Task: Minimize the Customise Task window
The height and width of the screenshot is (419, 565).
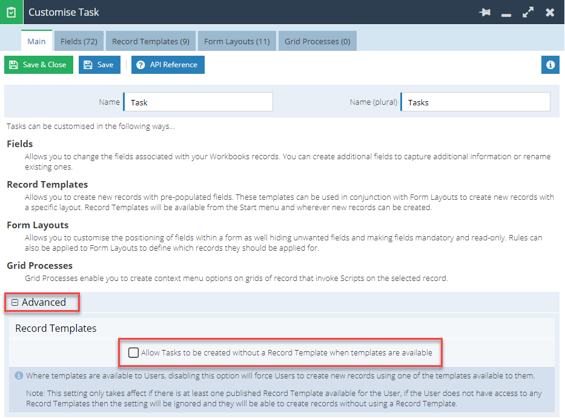Action: point(506,13)
